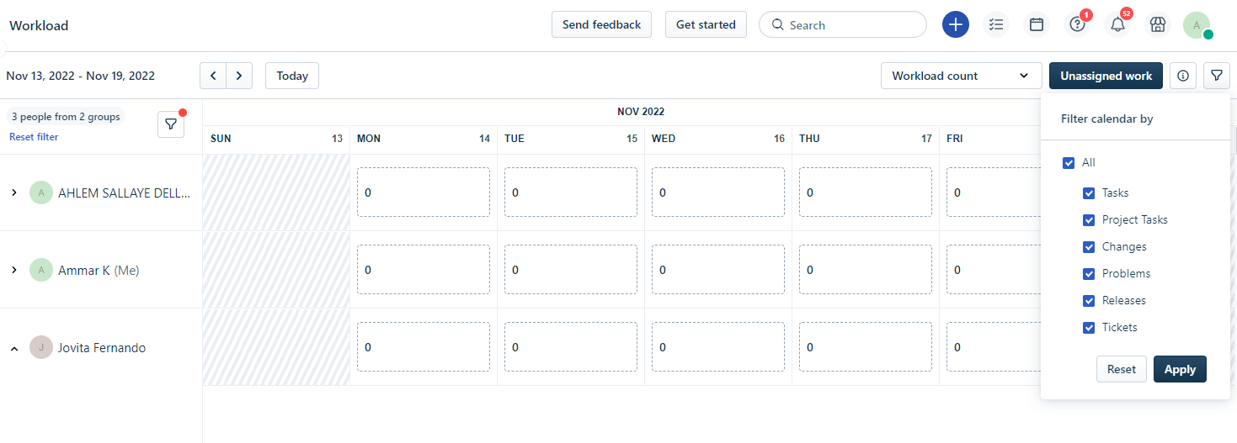Open the calendar icon in header
This screenshot has width=1237, height=443.
point(1037,24)
